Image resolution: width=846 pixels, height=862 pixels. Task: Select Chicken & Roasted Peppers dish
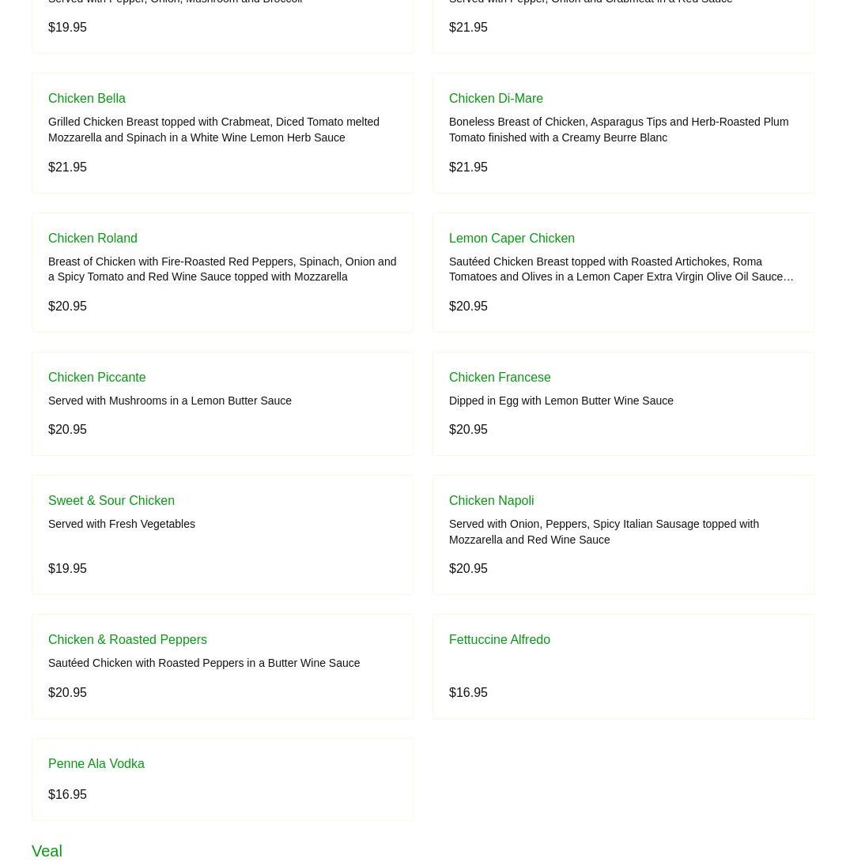[x=127, y=639]
